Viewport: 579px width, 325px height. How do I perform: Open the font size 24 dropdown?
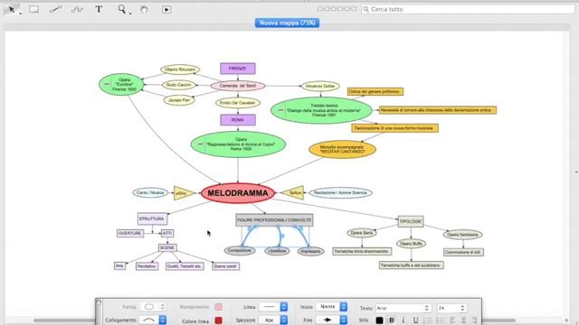click(x=451, y=308)
